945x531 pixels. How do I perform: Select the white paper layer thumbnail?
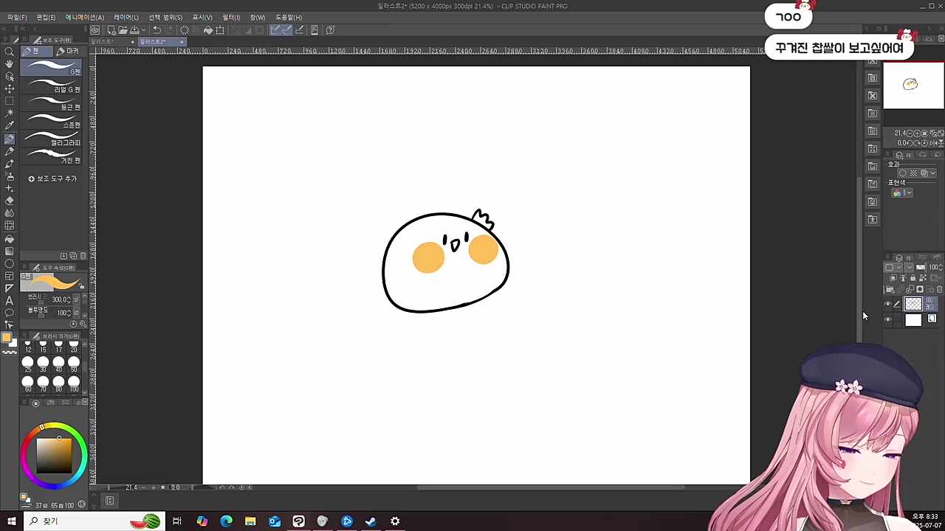click(913, 319)
